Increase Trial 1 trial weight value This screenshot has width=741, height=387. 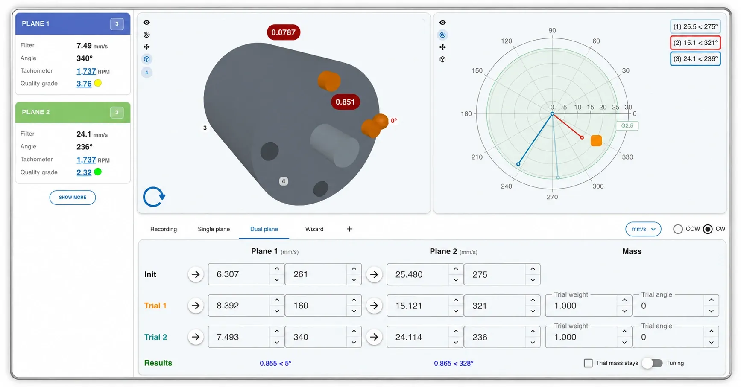(624, 300)
